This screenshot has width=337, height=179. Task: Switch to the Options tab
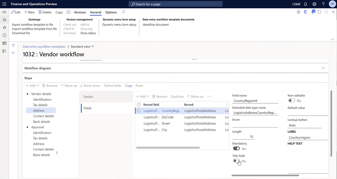coord(111,12)
